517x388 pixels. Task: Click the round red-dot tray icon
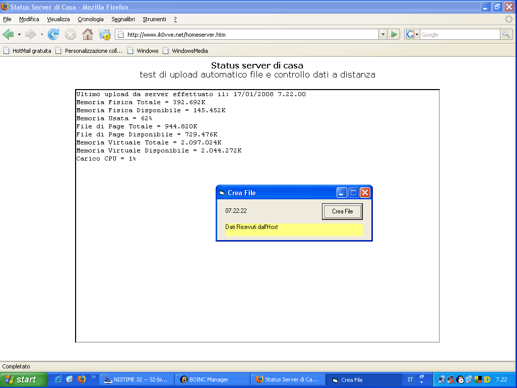(460, 380)
